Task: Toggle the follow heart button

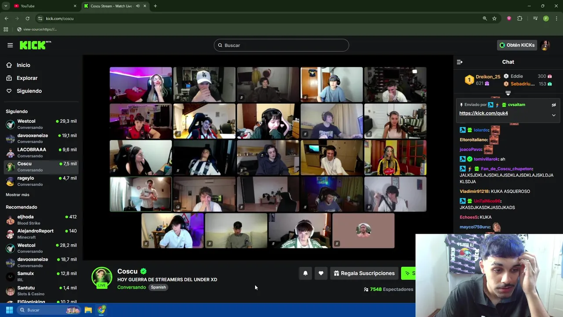Action: pos(321,273)
